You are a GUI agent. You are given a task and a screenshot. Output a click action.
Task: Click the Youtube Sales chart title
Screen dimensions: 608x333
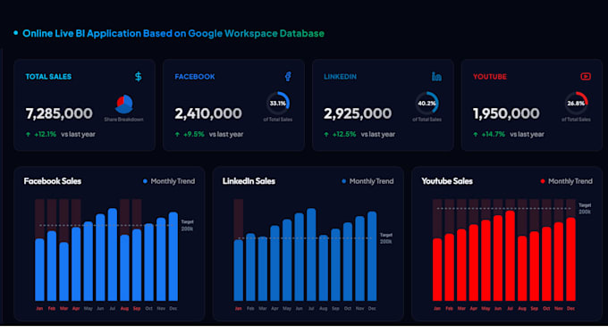pos(447,181)
